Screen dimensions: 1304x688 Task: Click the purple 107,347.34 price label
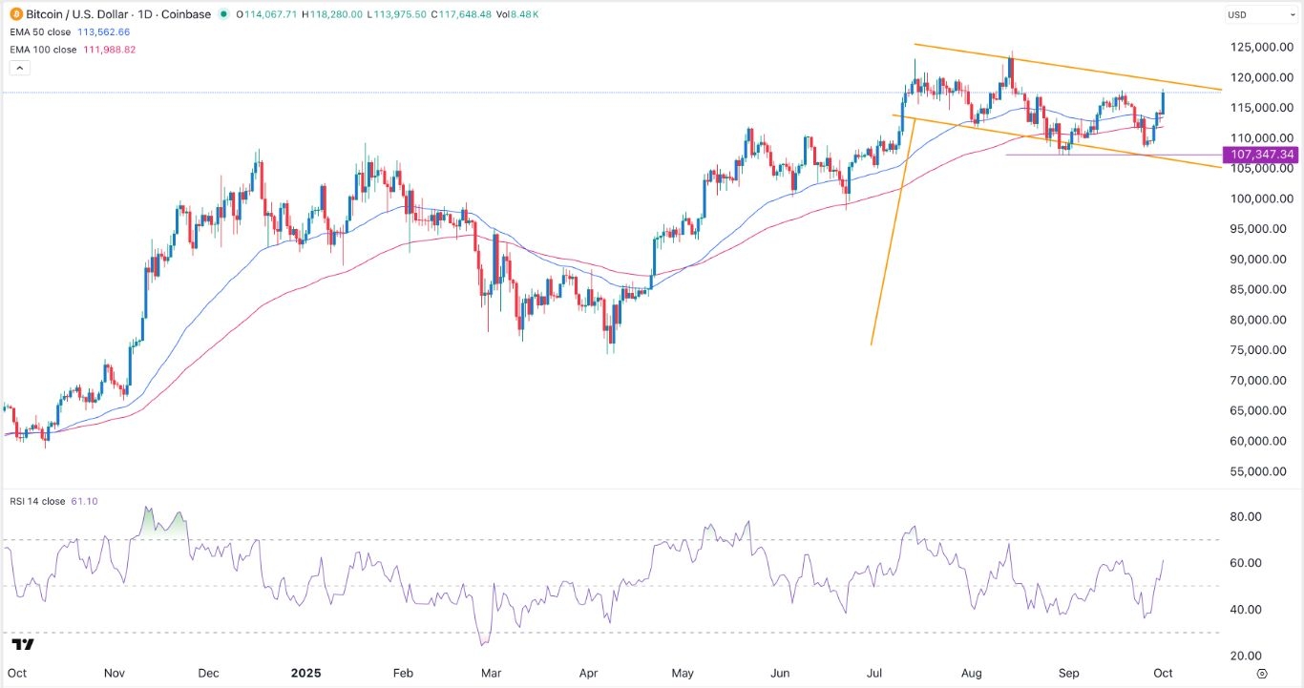point(1262,154)
